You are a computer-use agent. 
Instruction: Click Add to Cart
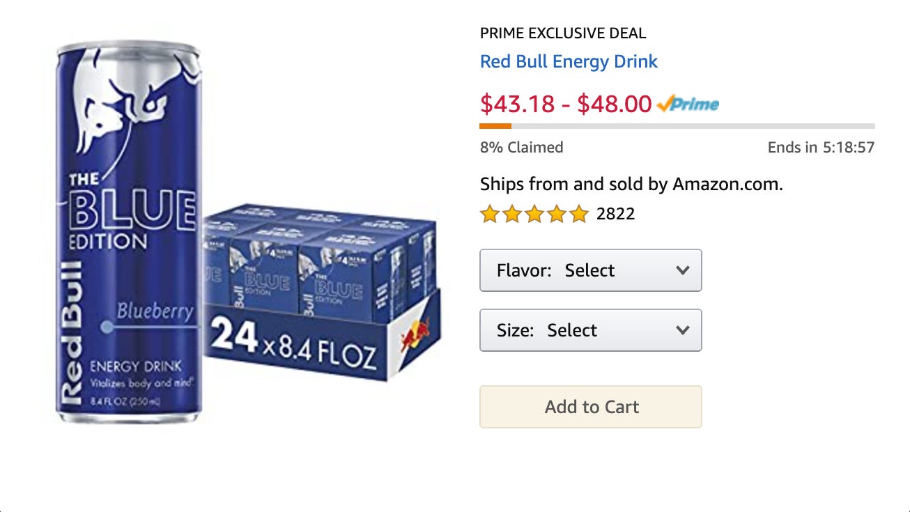pos(590,407)
